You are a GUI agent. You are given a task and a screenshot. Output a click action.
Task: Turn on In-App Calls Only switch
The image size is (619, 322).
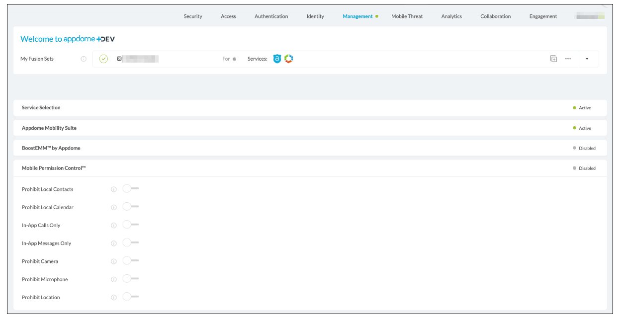[x=130, y=225]
